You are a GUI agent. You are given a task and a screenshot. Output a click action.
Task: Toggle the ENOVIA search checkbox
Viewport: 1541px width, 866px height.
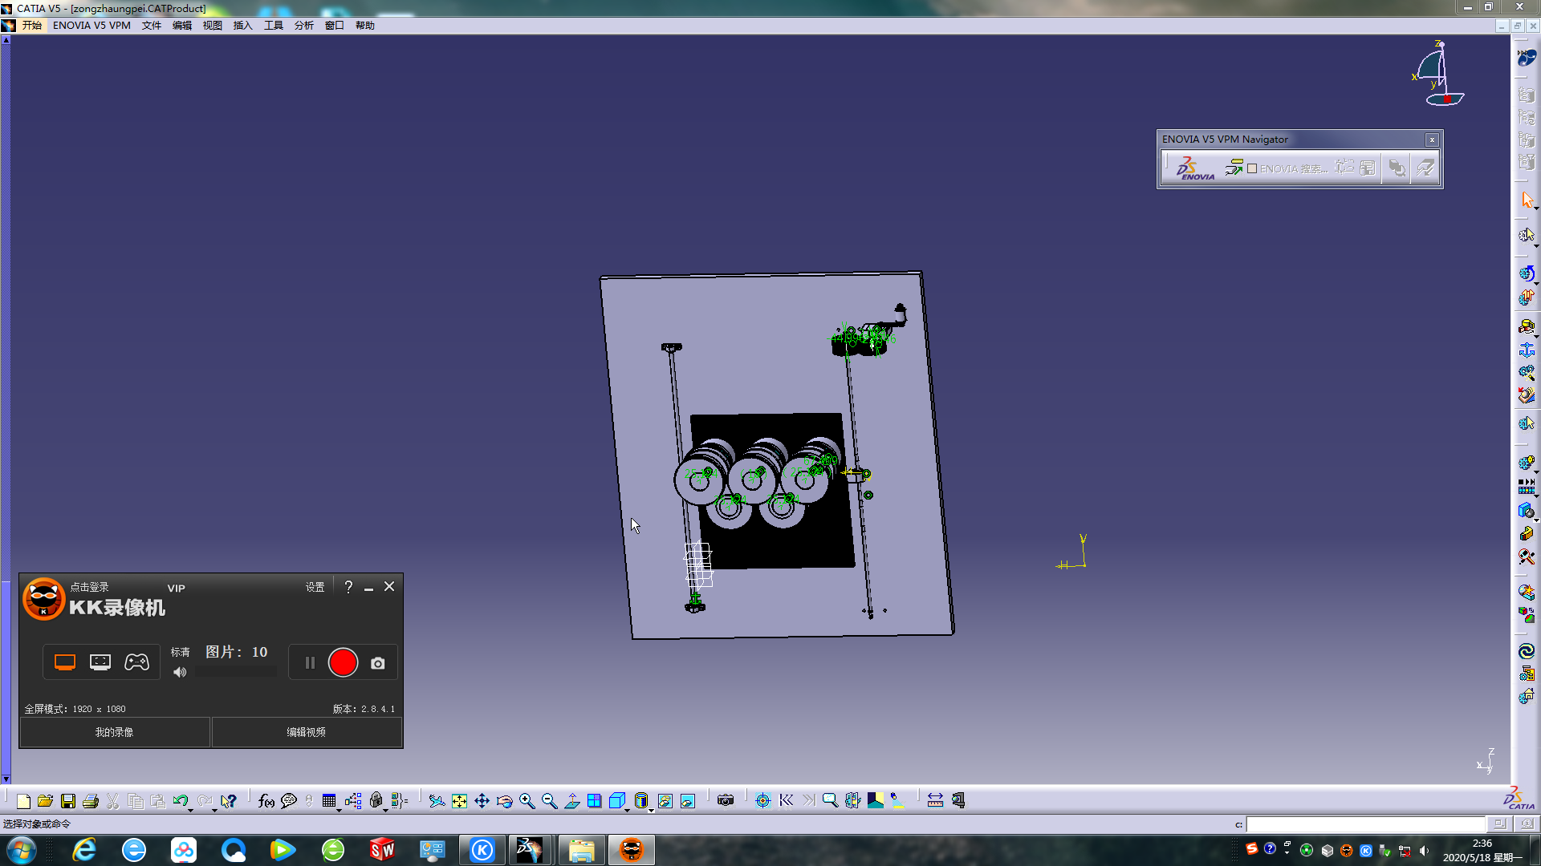(1252, 168)
